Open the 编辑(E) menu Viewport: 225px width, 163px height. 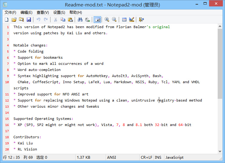[x=26, y=13]
